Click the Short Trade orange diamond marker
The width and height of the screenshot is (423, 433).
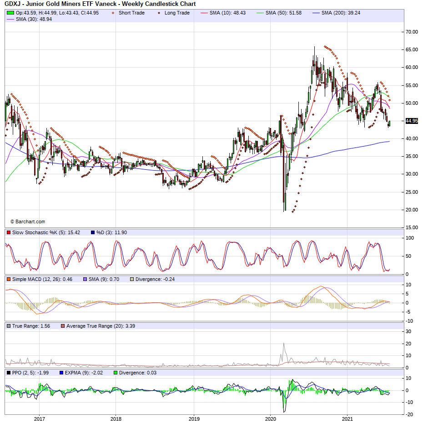click(x=113, y=13)
